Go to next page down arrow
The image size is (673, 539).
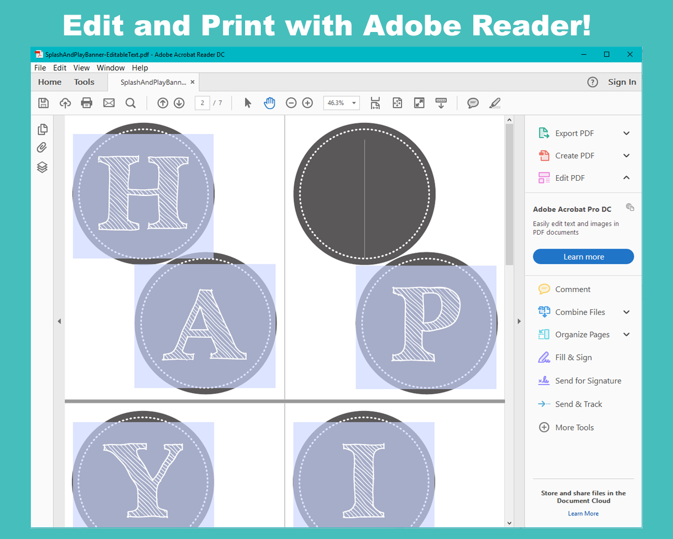tap(179, 103)
